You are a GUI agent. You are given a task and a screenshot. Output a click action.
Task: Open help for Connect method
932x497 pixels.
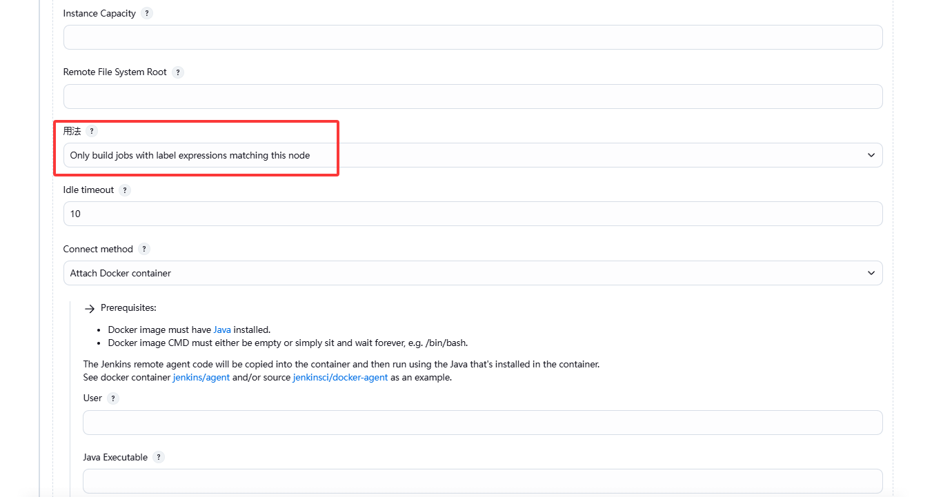143,250
